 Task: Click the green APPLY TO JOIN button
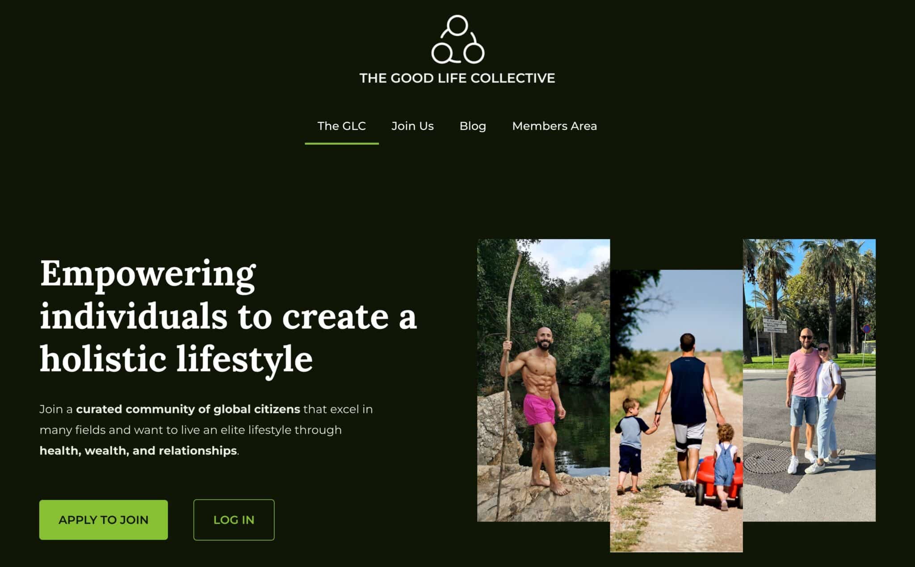click(x=104, y=520)
